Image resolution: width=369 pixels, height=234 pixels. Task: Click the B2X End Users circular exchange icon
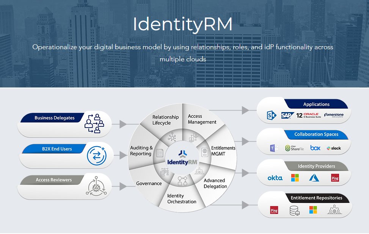click(x=97, y=155)
